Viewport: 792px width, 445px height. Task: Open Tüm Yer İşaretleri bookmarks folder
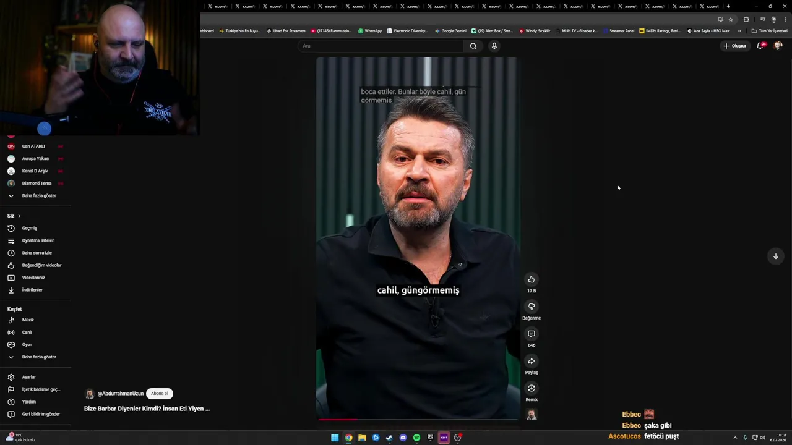tap(769, 31)
